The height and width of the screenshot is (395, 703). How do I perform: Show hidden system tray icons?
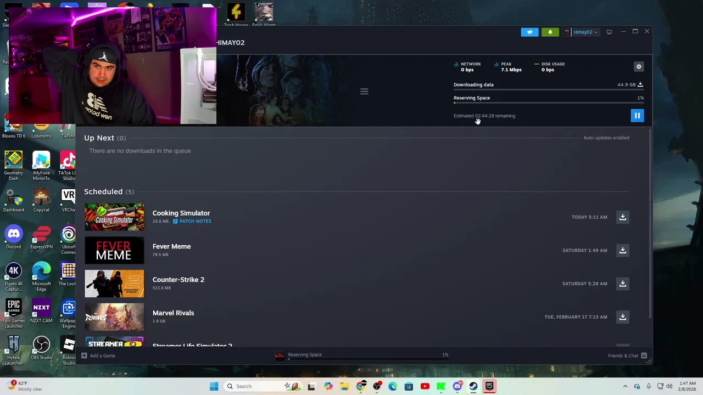click(625, 386)
